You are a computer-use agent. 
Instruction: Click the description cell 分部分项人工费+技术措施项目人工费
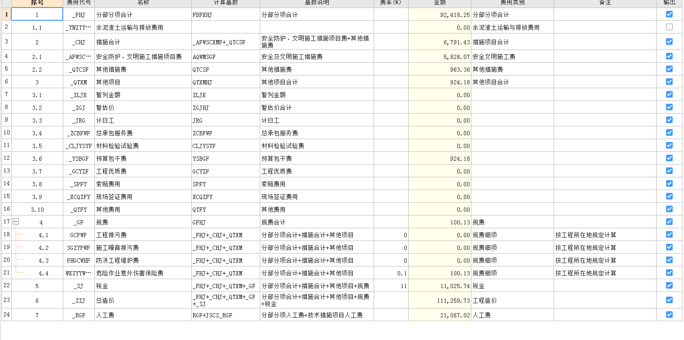(x=317, y=315)
